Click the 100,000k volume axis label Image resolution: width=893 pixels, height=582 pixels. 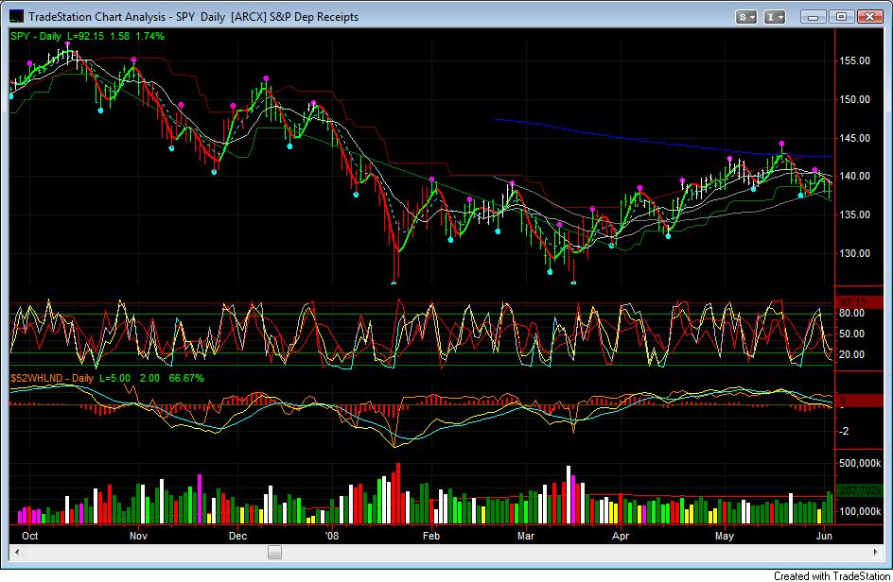[x=860, y=512]
